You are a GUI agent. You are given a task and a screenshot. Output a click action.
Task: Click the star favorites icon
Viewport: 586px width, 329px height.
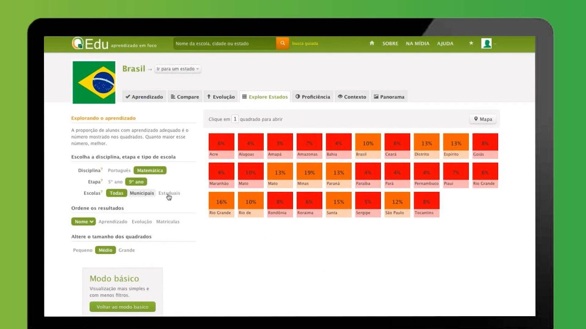[x=471, y=43]
